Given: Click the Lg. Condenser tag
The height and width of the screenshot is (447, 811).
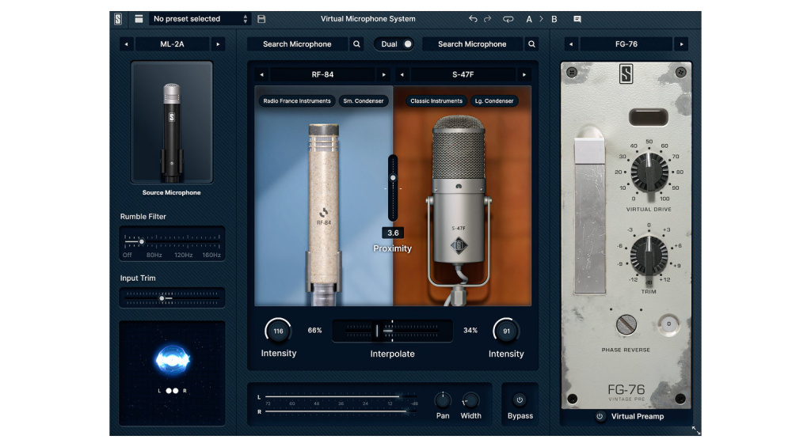Looking at the screenshot, I should tap(494, 100).
